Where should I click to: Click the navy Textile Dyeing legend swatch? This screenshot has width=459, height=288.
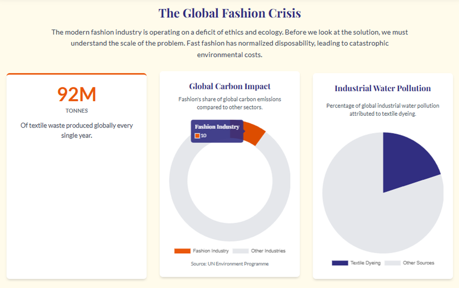click(340, 263)
